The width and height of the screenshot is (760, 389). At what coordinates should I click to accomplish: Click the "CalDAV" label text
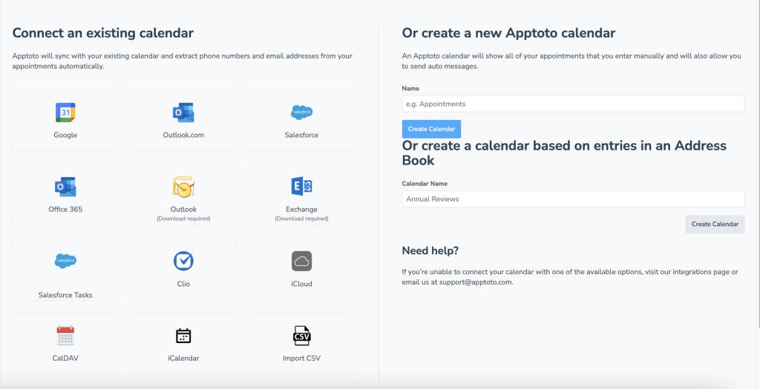point(65,359)
